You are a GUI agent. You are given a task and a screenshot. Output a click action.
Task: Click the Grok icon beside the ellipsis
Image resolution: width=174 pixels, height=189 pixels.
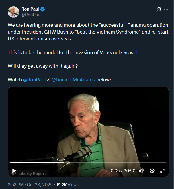[159, 9]
